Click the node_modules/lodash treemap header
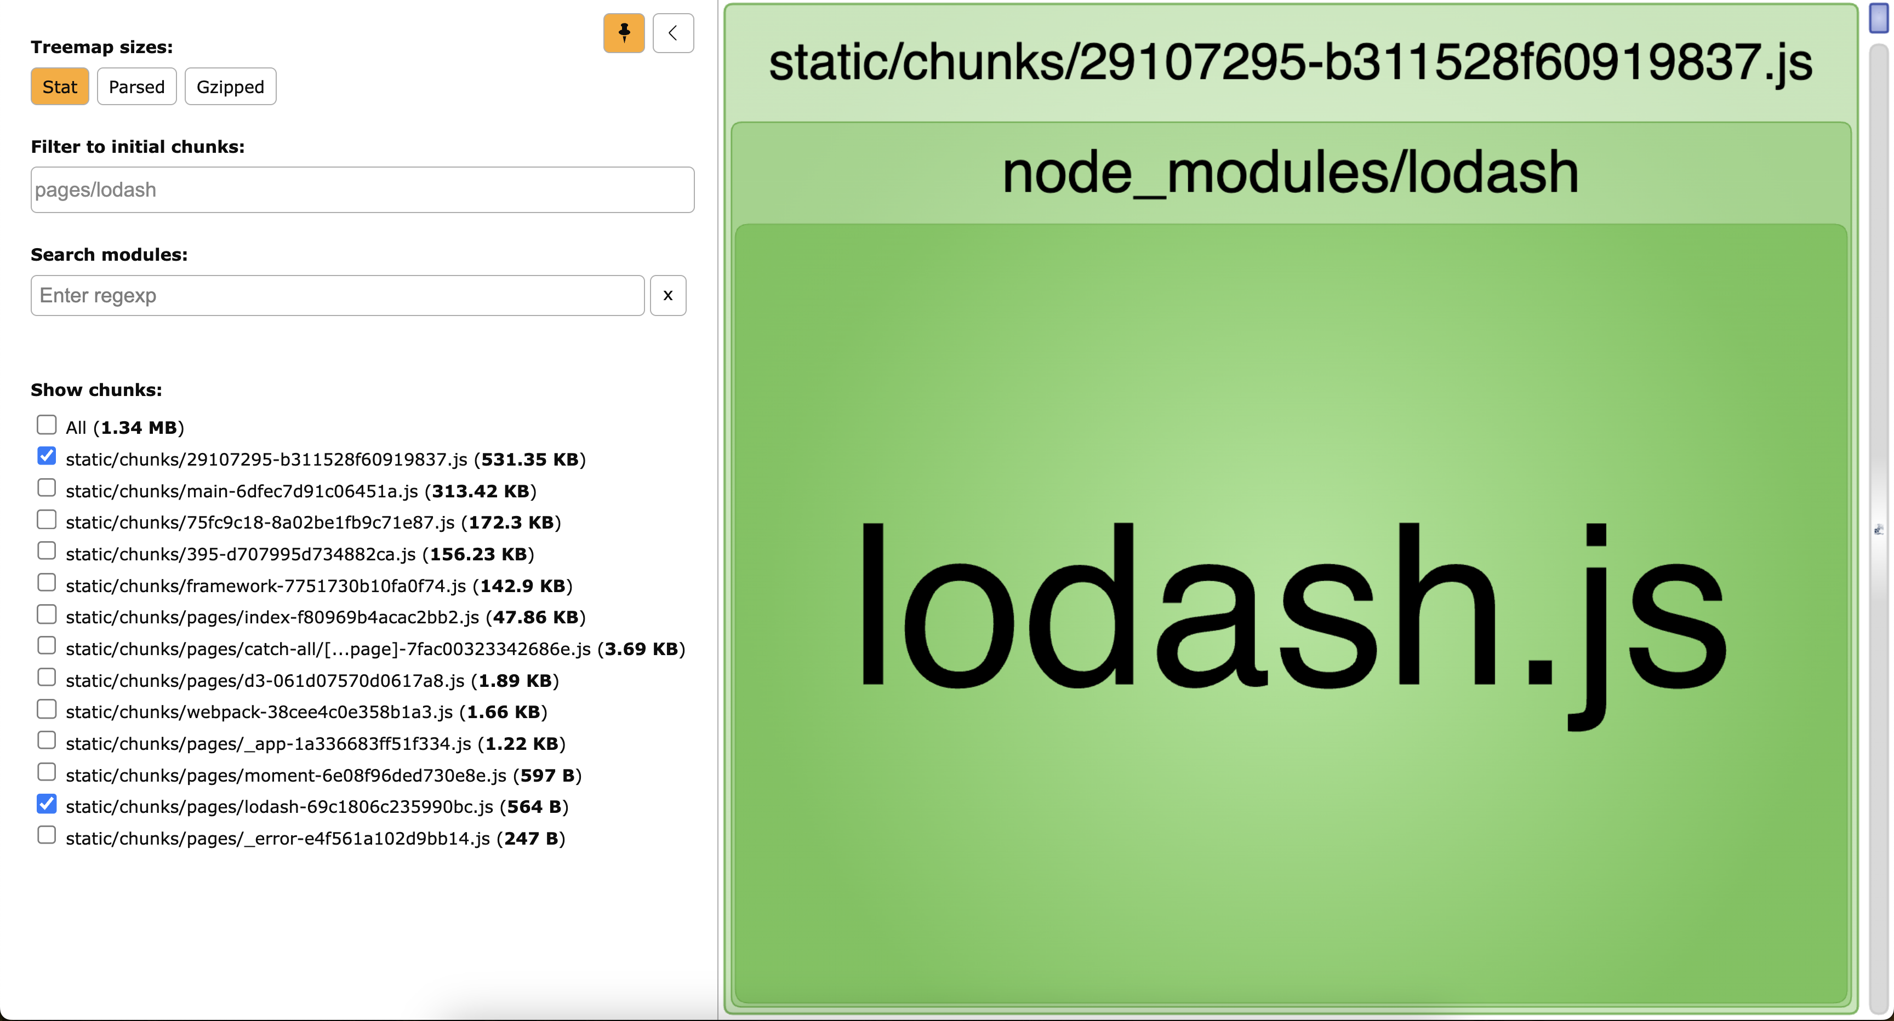The image size is (1894, 1021). click(1291, 173)
